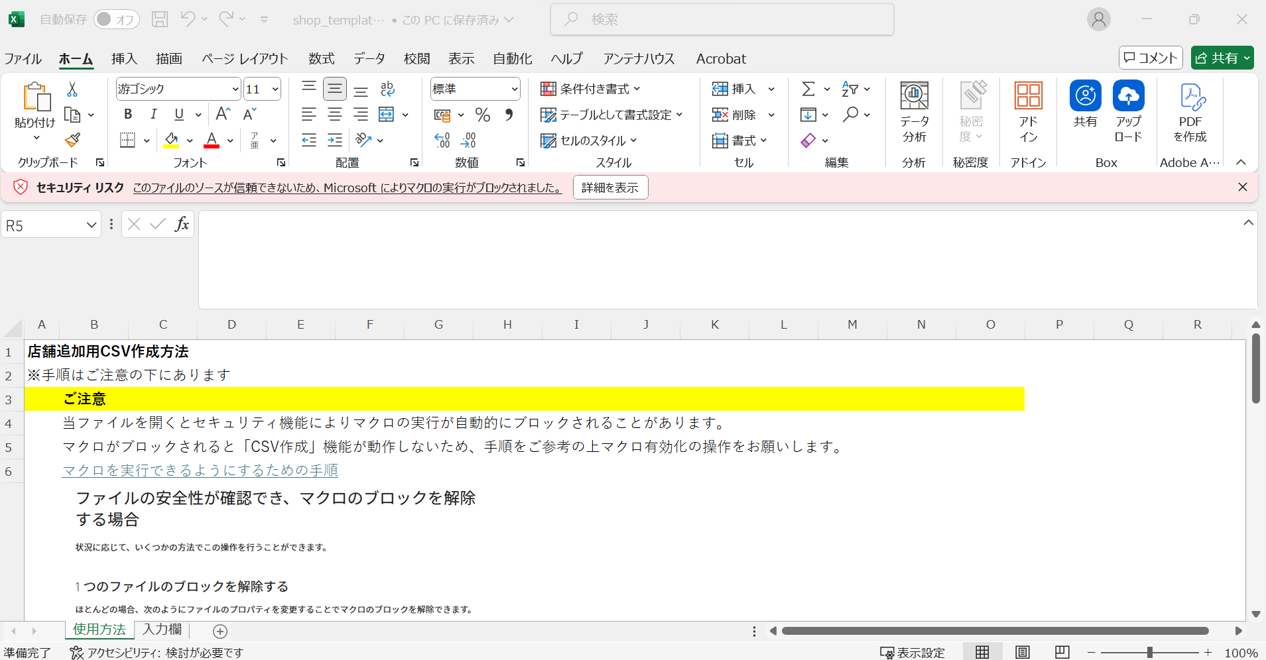The width and height of the screenshot is (1266, 660).
Task: Expand the Paste options arrow
Action: tap(36, 138)
